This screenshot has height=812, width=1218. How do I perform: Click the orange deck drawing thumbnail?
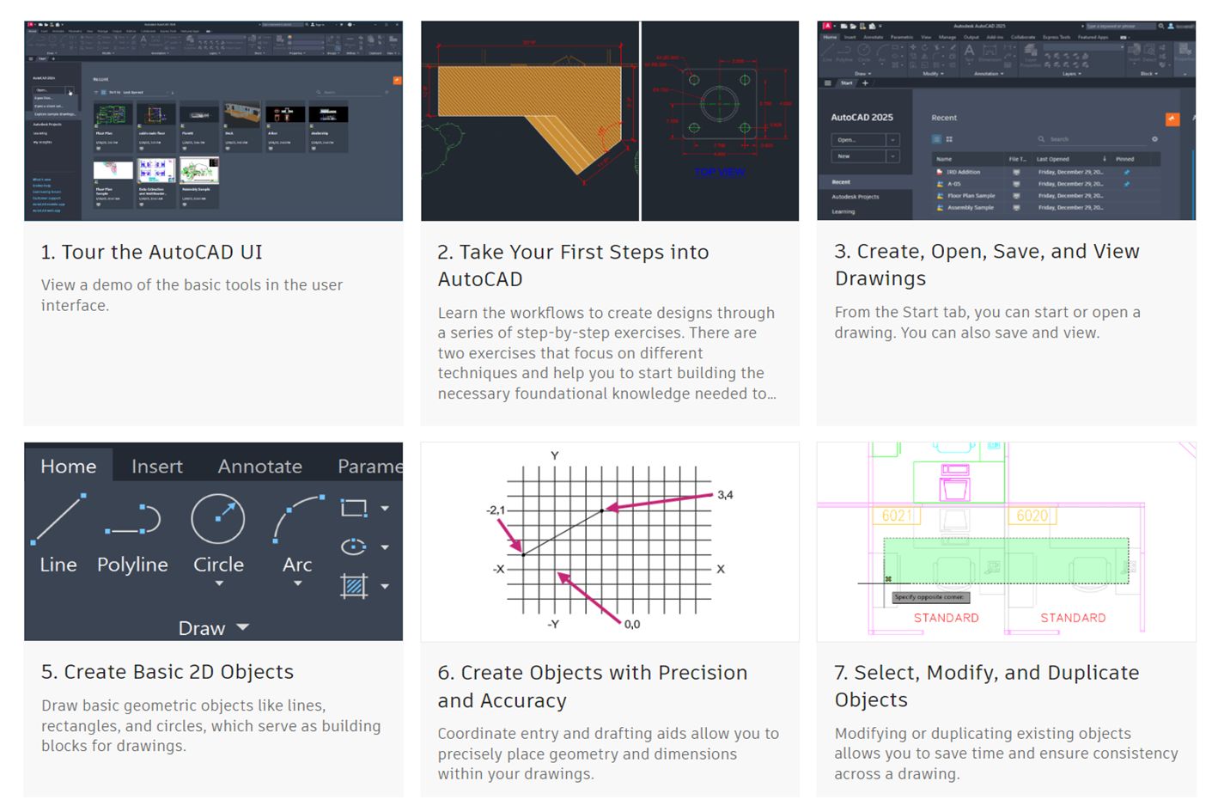tap(530, 120)
